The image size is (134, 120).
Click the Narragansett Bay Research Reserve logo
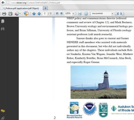[74, 110]
